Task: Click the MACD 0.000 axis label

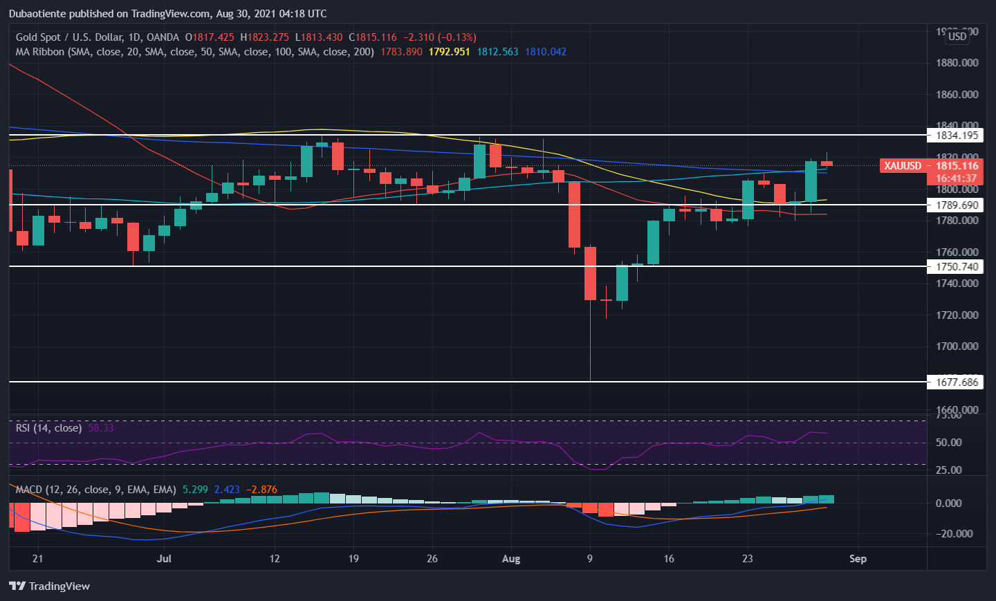Action: (x=948, y=503)
